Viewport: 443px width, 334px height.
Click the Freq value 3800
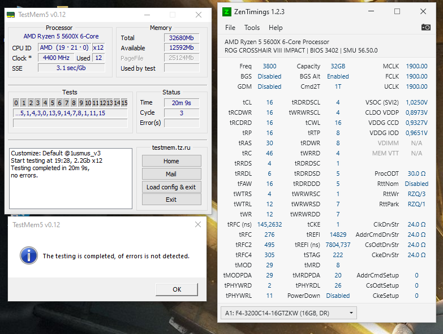coord(269,66)
